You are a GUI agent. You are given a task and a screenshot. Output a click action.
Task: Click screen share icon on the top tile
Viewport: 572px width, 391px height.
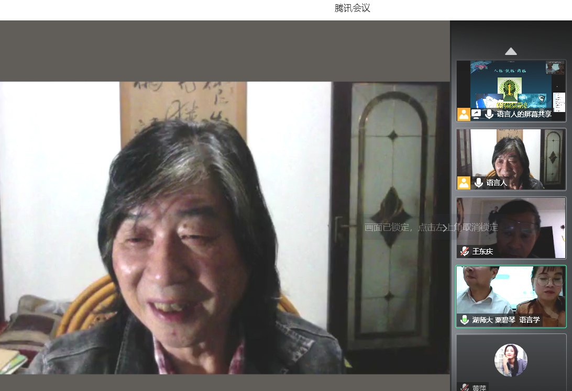click(x=476, y=114)
